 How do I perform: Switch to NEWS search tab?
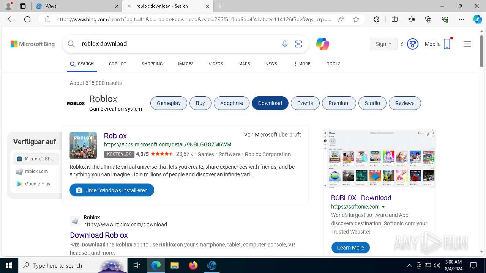(x=271, y=64)
